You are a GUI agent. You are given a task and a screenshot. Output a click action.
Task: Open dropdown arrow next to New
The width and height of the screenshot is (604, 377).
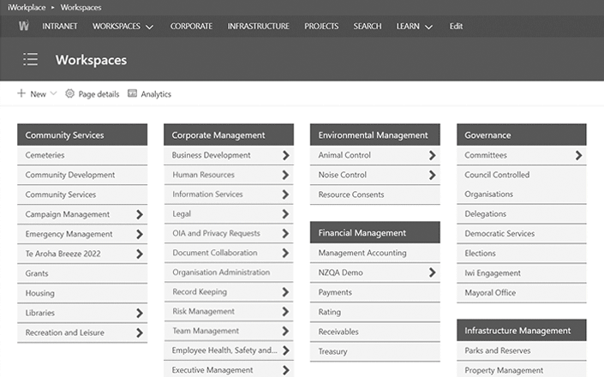pos(53,93)
